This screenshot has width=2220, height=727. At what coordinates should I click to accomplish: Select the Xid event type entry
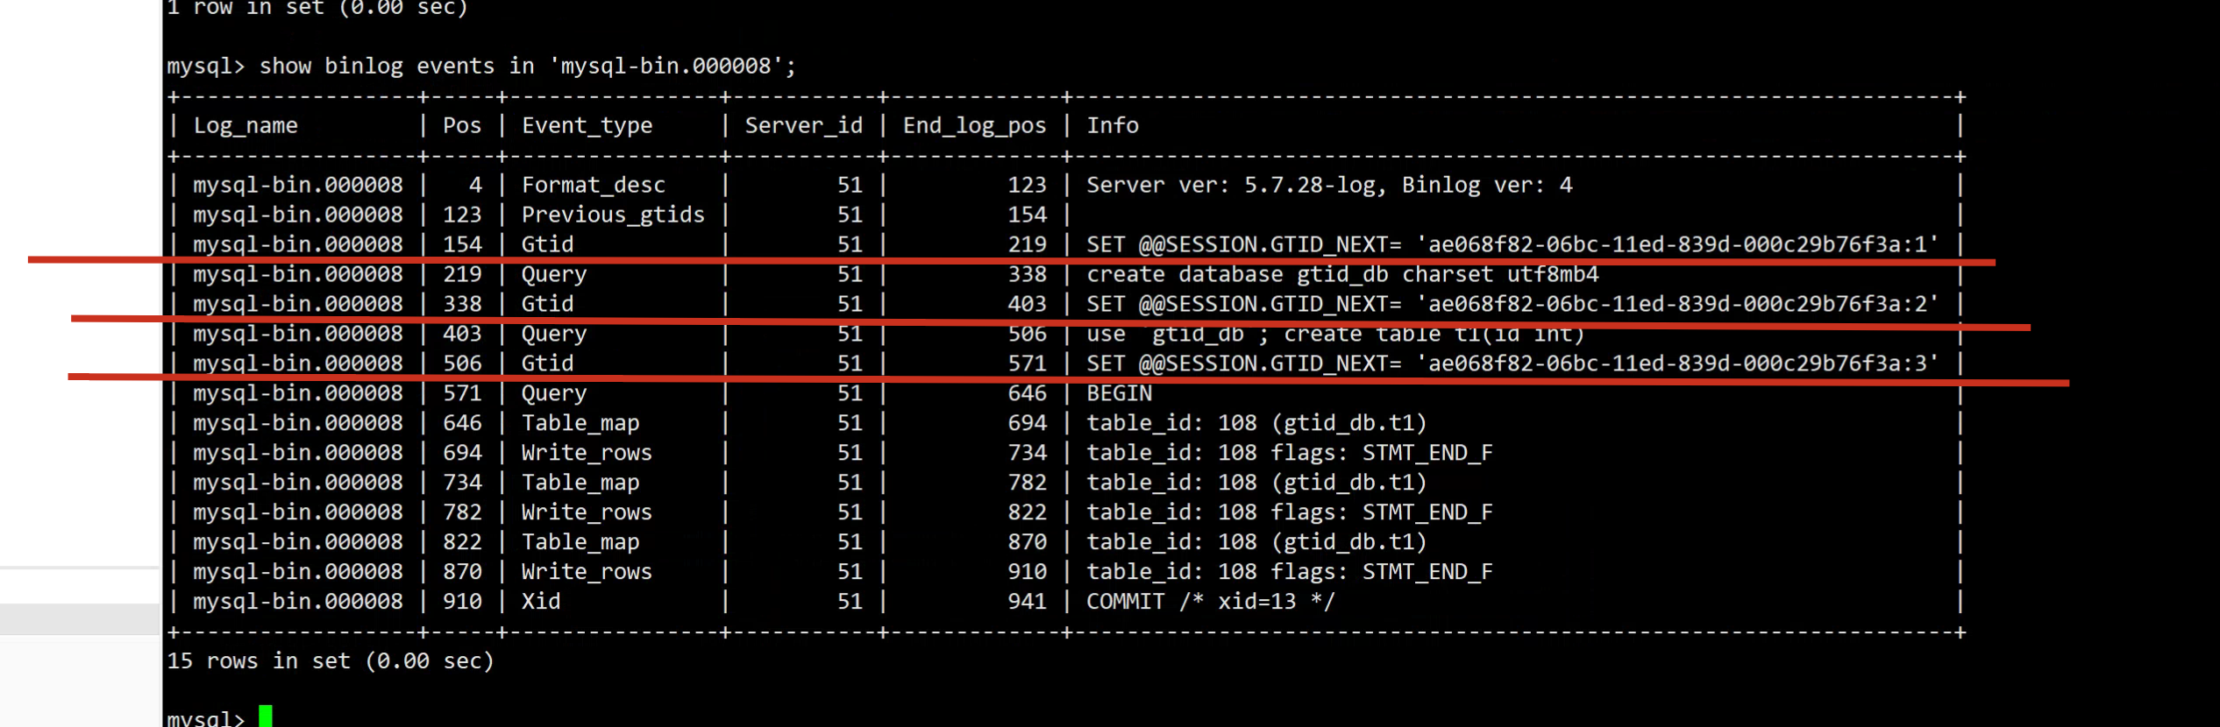(540, 602)
